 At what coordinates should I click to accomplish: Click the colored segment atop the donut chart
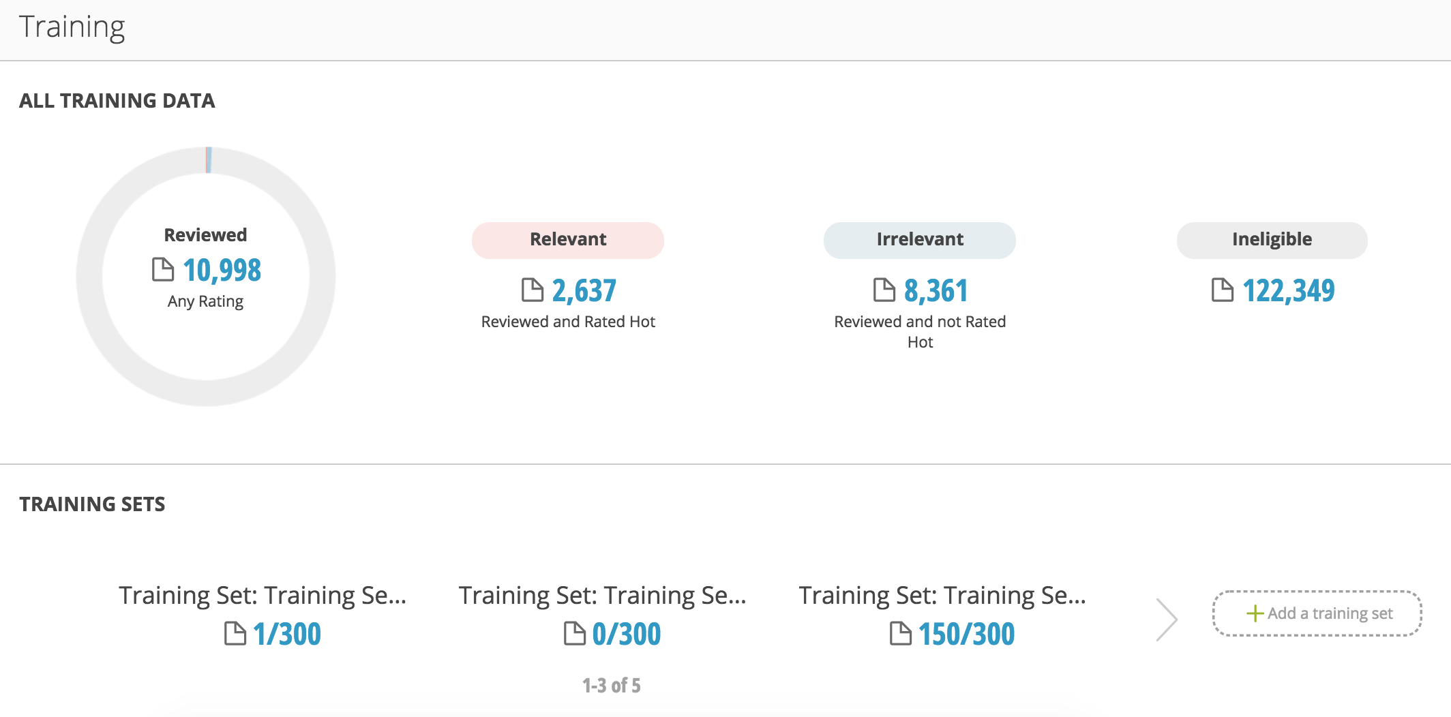pos(209,160)
